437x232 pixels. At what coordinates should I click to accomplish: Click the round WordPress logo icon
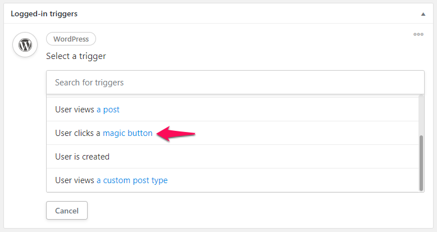click(25, 44)
